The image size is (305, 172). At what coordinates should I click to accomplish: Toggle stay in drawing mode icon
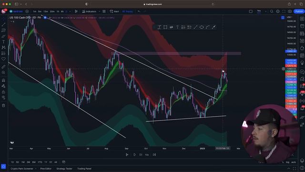(x=3, y=86)
